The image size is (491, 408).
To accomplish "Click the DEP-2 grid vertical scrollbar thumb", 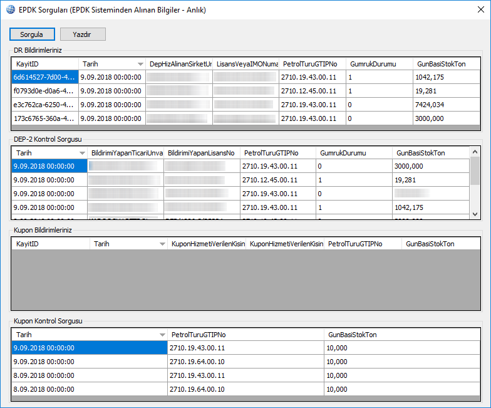I will pyautogui.click(x=475, y=170).
